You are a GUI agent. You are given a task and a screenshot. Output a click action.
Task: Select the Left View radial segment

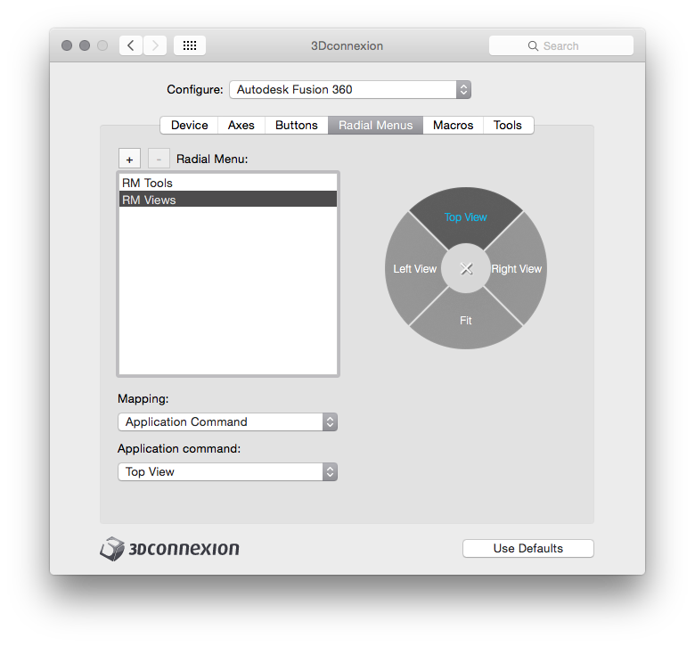[x=415, y=269]
